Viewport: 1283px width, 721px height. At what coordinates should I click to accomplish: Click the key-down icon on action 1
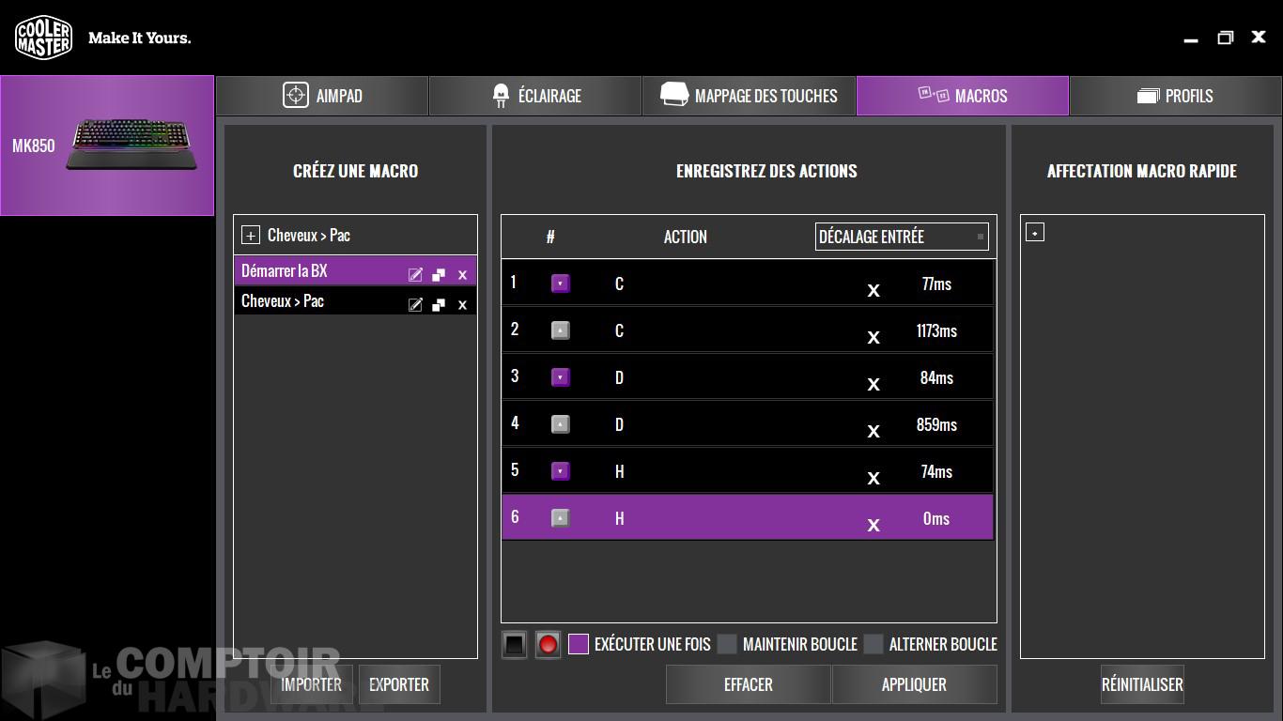click(x=560, y=283)
